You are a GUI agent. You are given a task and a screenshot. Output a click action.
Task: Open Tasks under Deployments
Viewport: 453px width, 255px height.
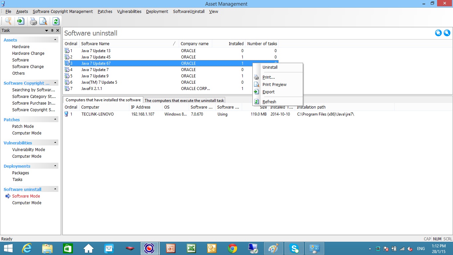(17, 179)
